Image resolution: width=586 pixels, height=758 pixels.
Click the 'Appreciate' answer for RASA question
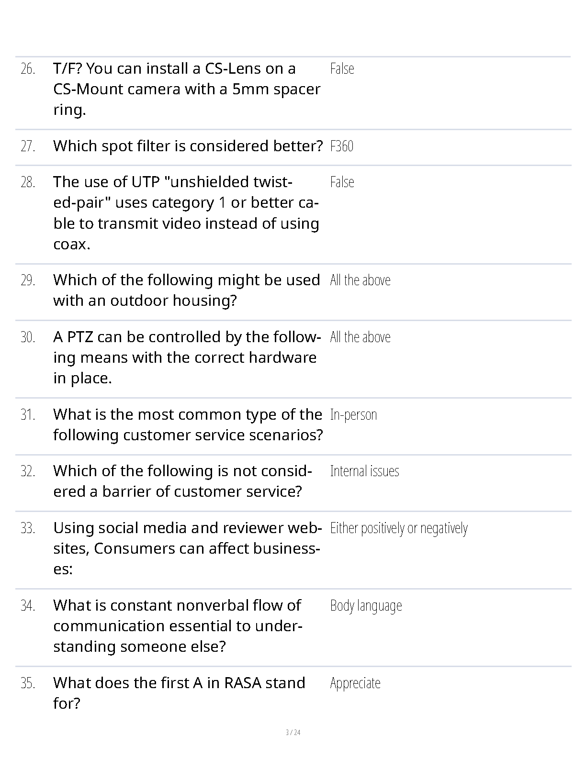pos(355,683)
